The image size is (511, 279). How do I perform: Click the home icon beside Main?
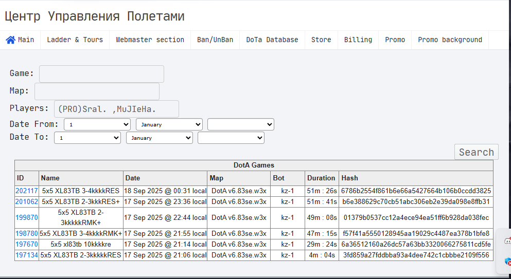click(10, 40)
